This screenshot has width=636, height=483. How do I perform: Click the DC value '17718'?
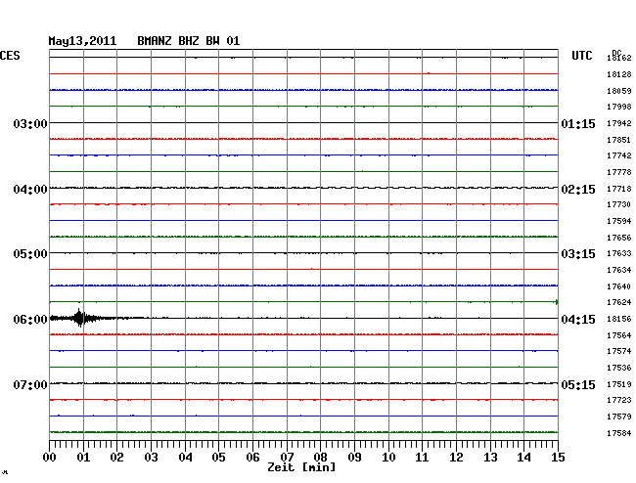click(x=619, y=189)
